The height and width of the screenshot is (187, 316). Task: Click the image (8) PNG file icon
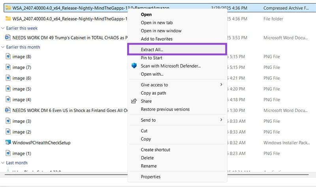click(8, 56)
